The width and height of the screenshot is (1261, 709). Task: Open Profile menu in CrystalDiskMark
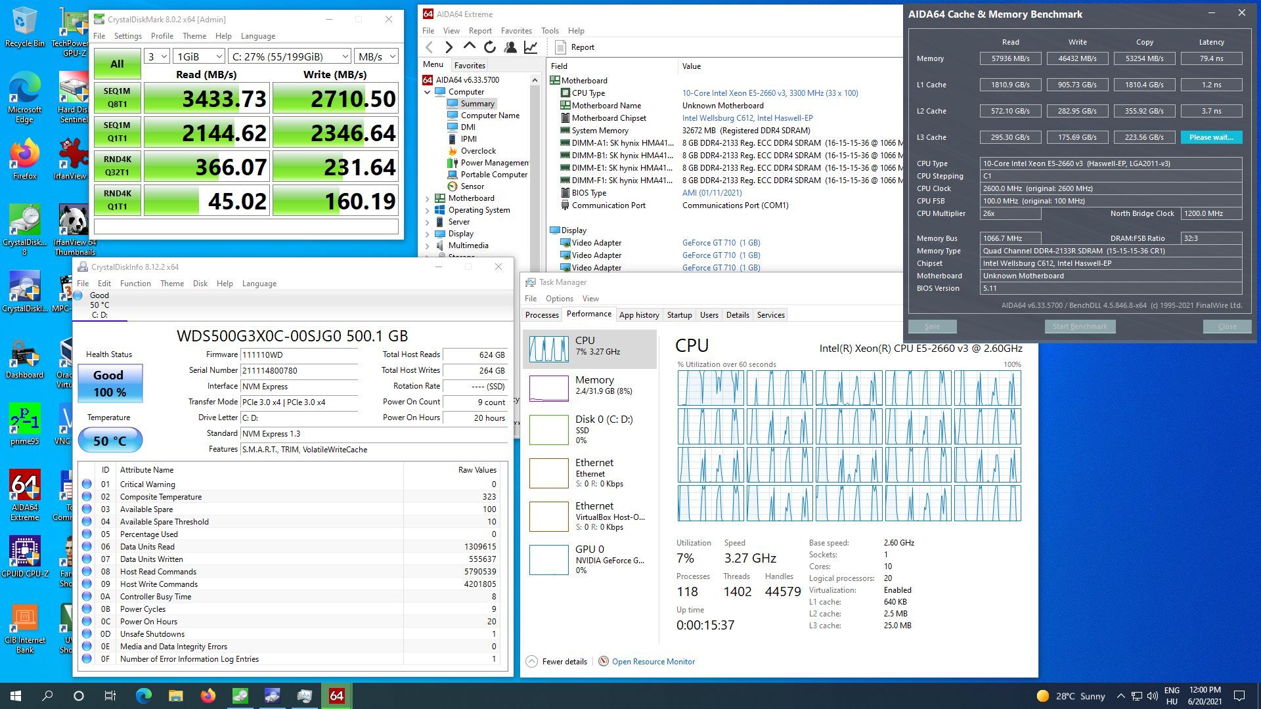pos(162,36)
